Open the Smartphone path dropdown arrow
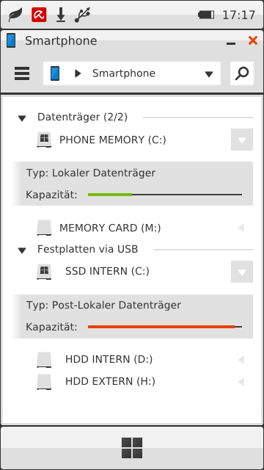This screenshot has width=264, height=470. point(209,74)
